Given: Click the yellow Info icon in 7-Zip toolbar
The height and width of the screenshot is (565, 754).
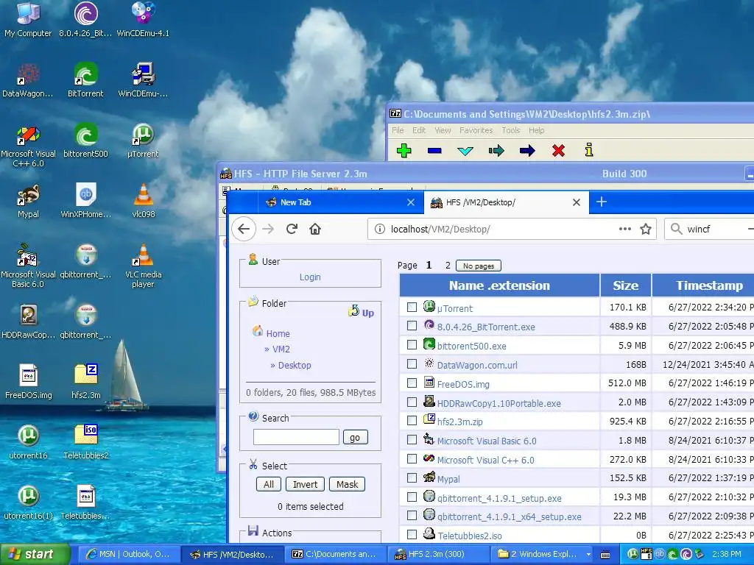Looking at the screenshot, I should [589, 150].
